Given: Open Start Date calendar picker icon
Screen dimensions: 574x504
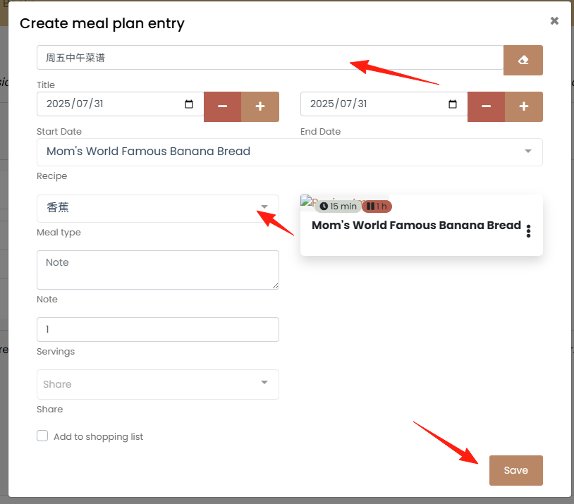Looking at the screenshot, I should point(189,104).
